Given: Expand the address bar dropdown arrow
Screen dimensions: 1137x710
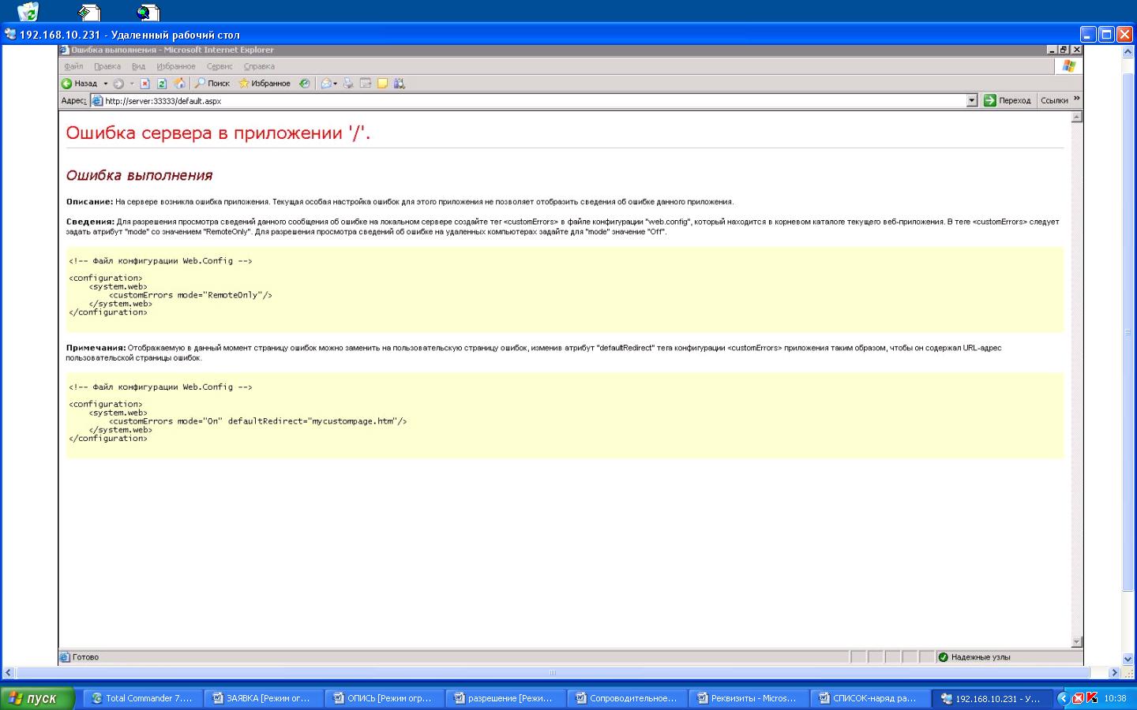Looking at the screenshot, I should [x=972, y=101].
